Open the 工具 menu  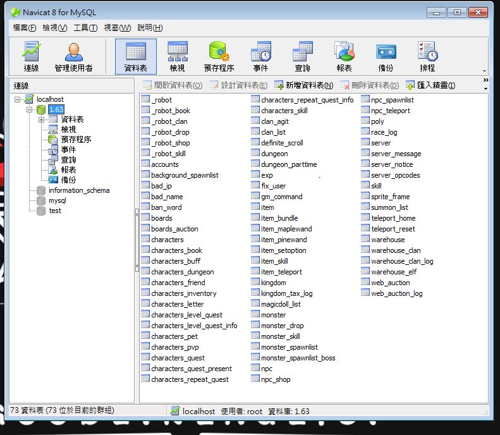click(x=85, y=28)
